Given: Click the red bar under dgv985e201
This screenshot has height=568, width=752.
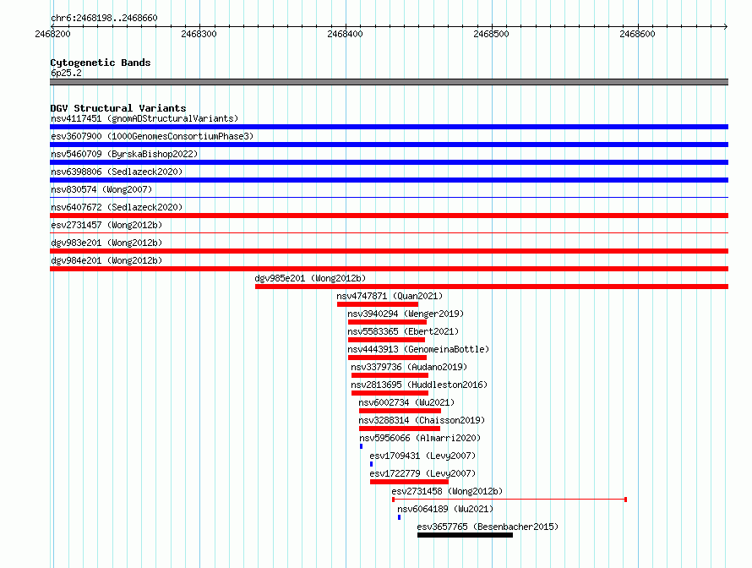Looking at the screenshot, I should click(492, 287).
